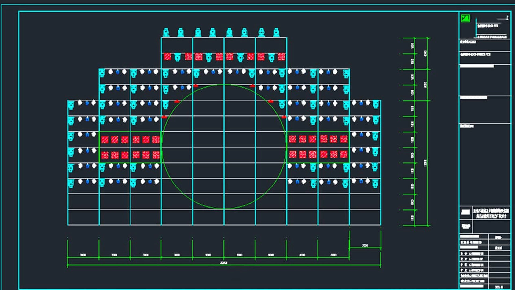This screenshot has height=290, width=515.
Task: Select bottom-right red block in right green rectangle
Action: pos(344,154)
